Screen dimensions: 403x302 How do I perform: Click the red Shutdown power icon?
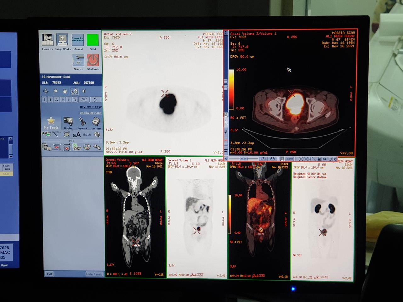(x=93, y=60)
